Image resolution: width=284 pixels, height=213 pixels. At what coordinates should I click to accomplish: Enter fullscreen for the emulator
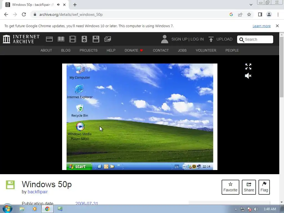point(248,67)
